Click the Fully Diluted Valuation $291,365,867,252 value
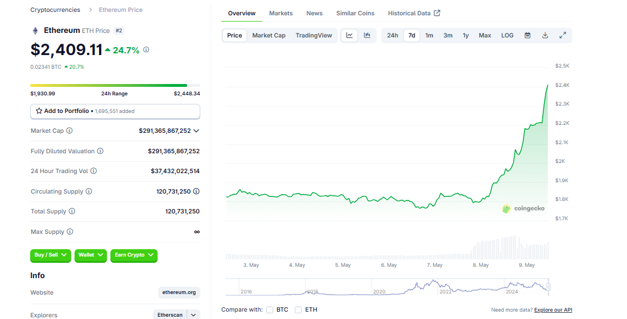Image resolution: width=627 pixels, height=319 pixels. (x=174, y=151)
